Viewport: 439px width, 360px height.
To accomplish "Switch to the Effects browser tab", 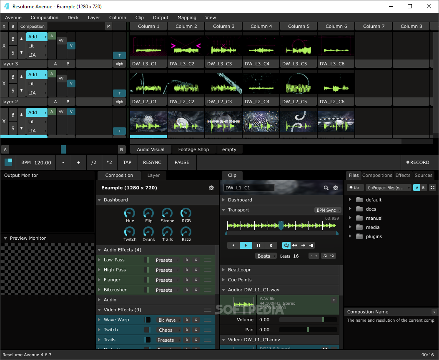I will tap(403, 175).
